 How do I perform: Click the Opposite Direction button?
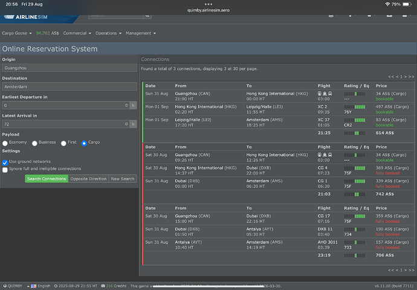(88, 179)
